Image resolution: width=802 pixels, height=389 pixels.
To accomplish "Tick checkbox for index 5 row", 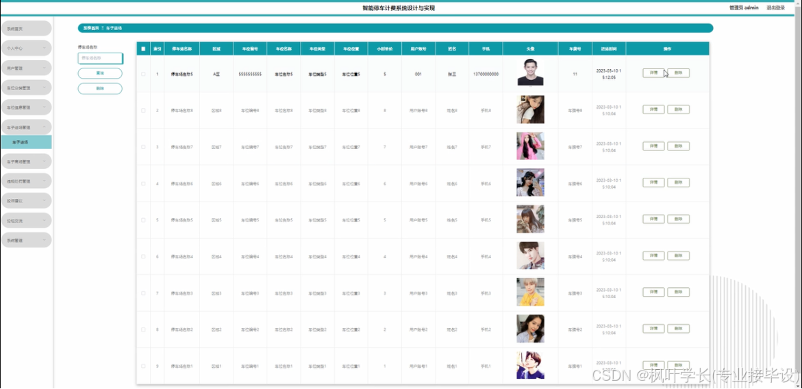I will (x=143, y=220).
